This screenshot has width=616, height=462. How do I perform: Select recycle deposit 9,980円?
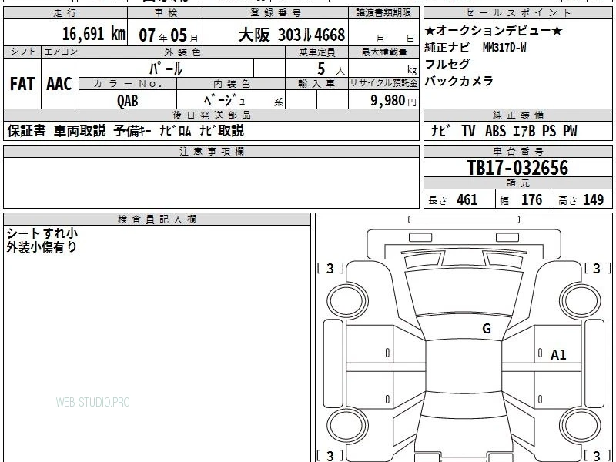point(393,101)
